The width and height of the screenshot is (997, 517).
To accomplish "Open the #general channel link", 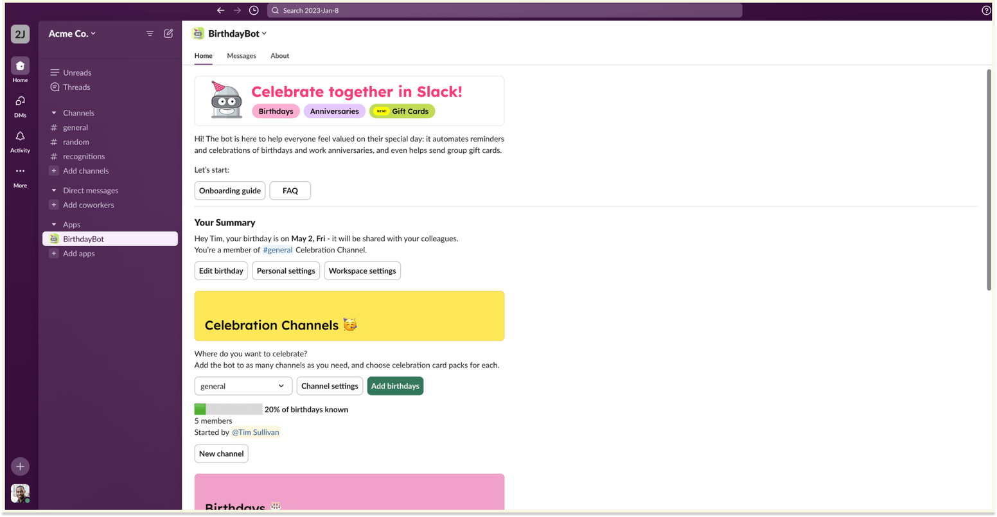I will click(278, 250).
